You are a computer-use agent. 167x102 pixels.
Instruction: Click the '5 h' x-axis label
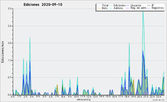(44, 97)
